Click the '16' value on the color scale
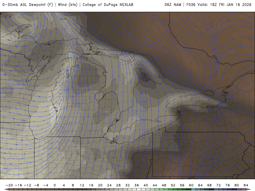Viewport: 255px width, 191px height. [x=91, y=185]
